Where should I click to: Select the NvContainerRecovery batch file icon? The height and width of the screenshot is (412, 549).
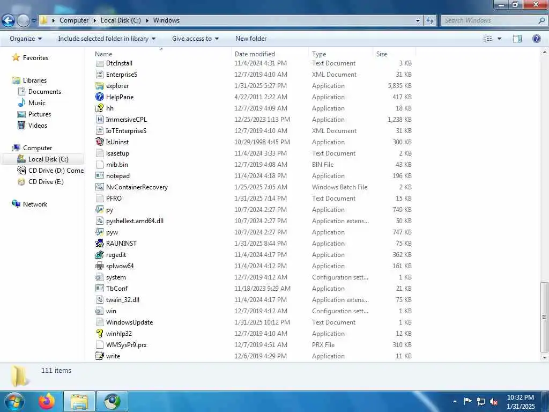[100, 187]
